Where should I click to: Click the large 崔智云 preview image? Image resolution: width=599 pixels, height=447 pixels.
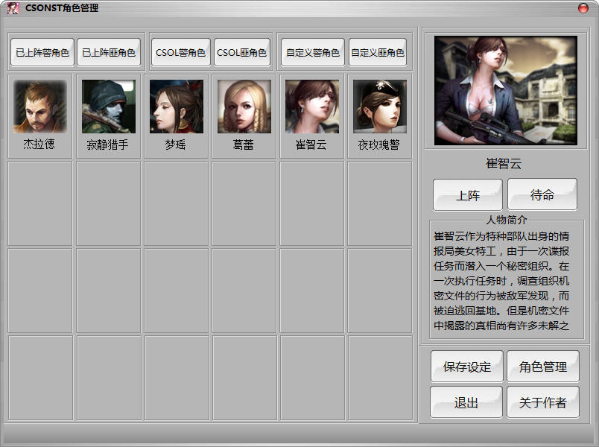pyautogui.click(x=506, y=91)
